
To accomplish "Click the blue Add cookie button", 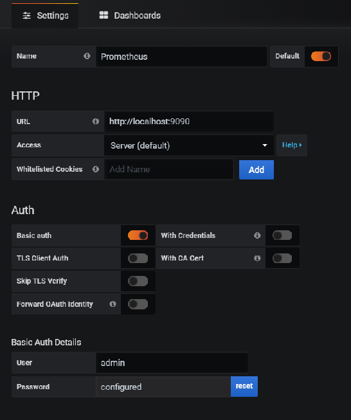I will [256, 170].
